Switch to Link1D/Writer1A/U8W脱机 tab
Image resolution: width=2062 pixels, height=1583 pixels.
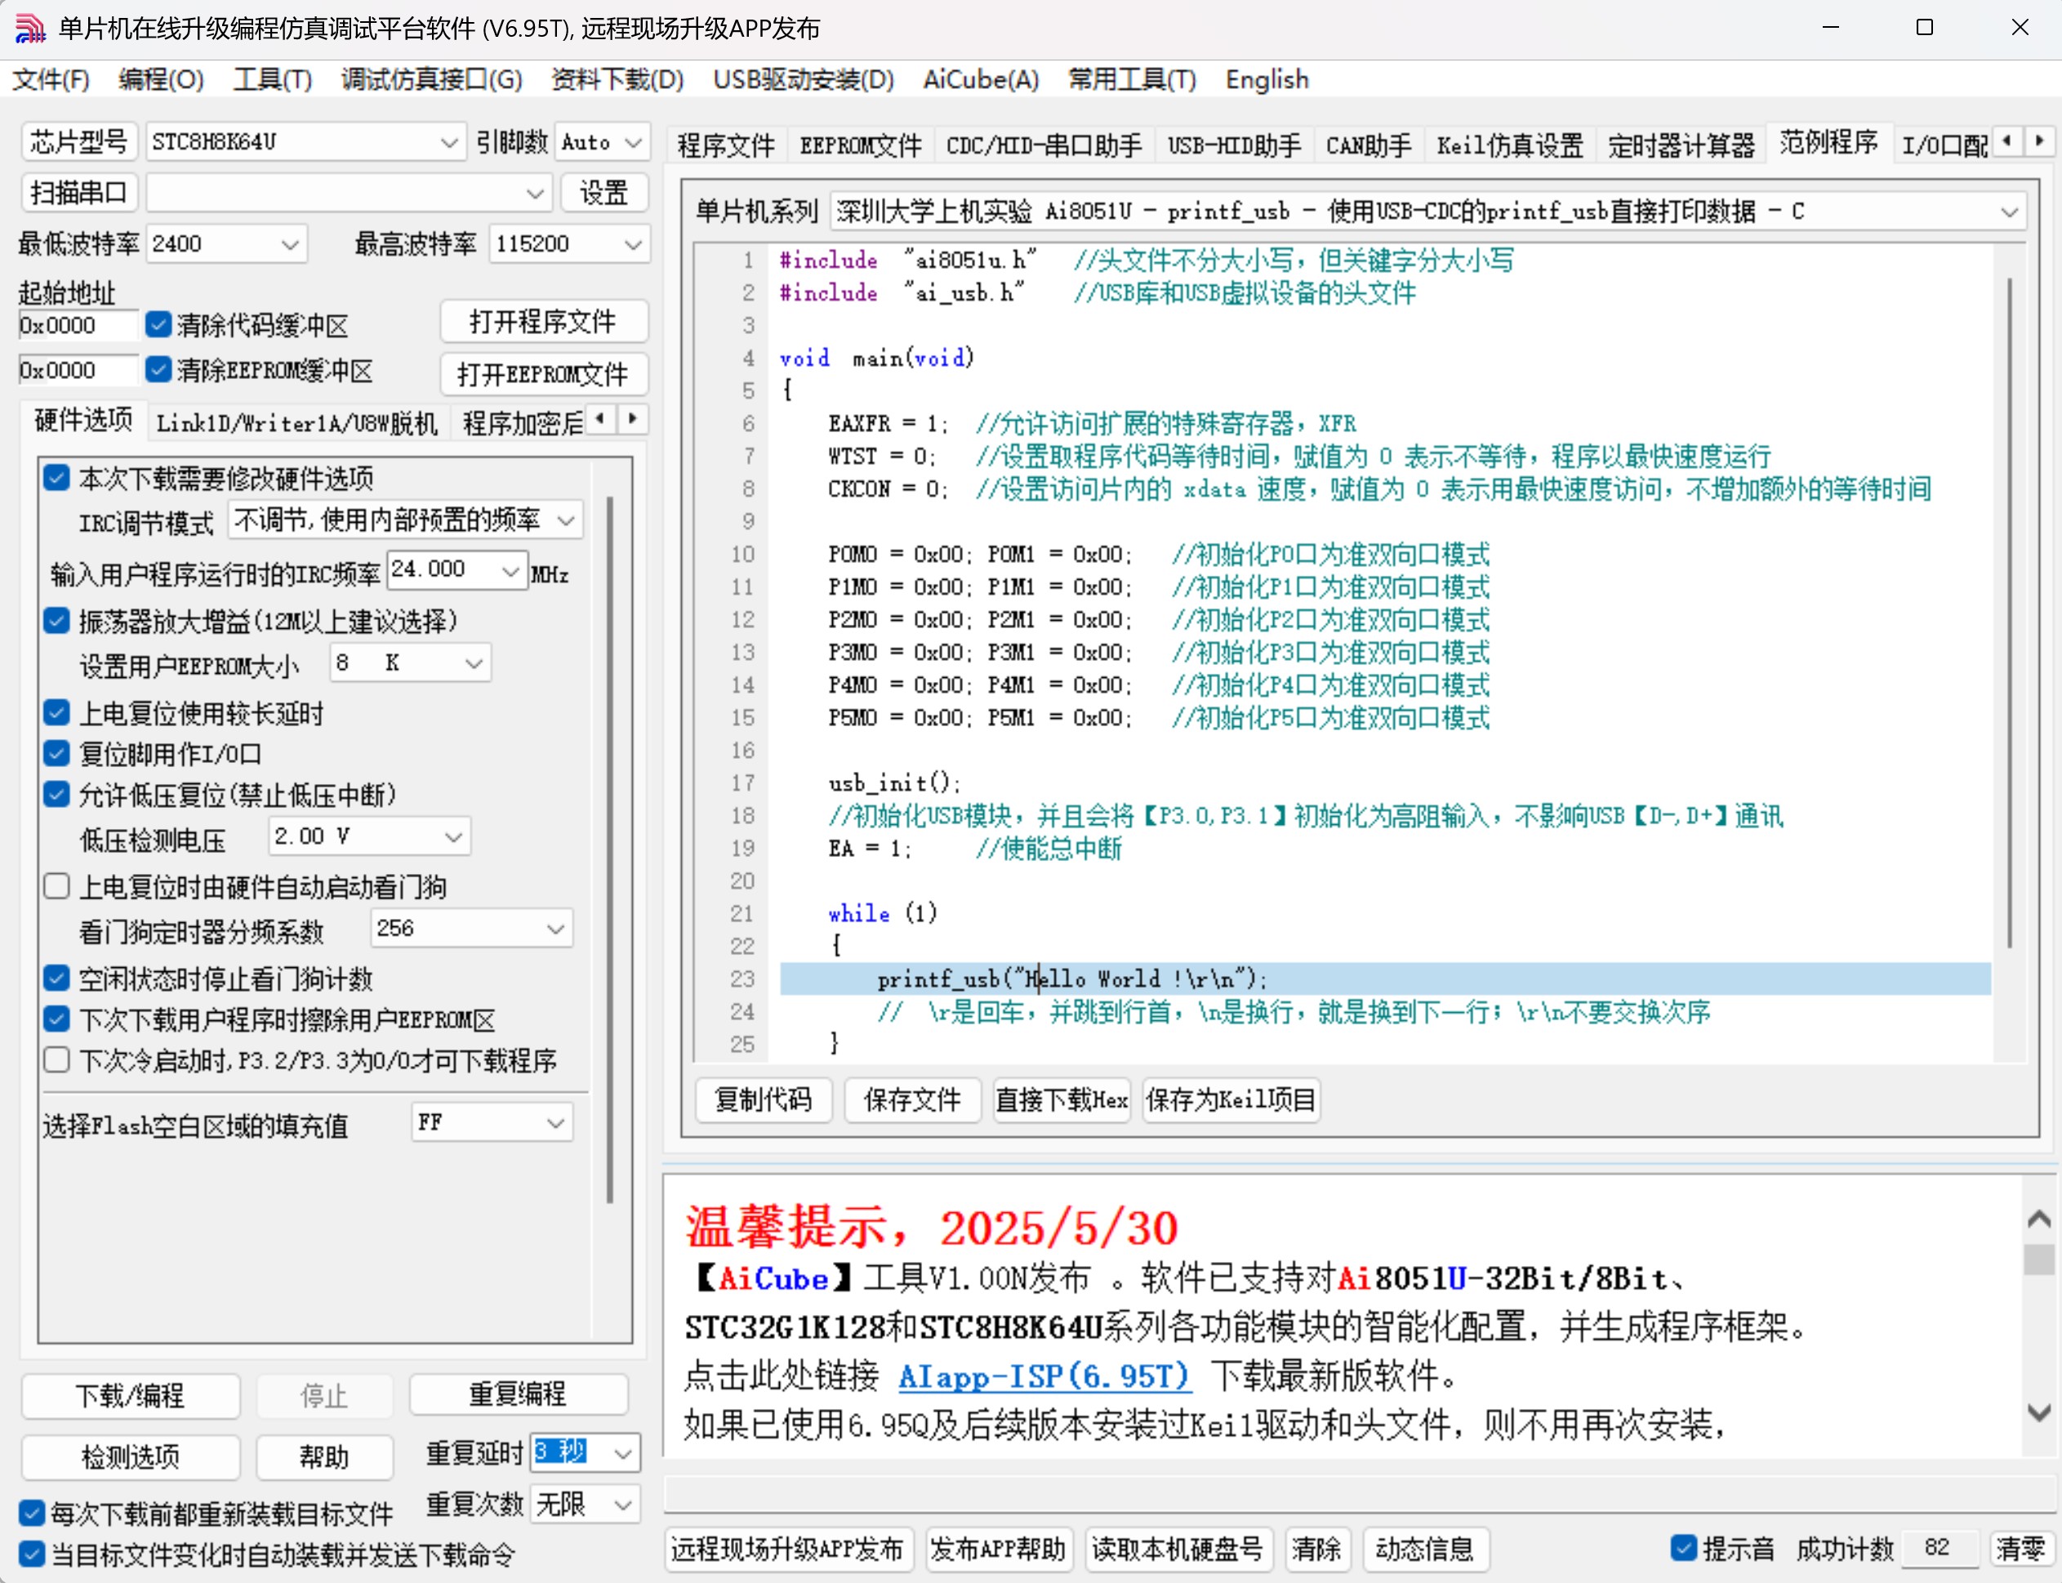click(296, 423)
